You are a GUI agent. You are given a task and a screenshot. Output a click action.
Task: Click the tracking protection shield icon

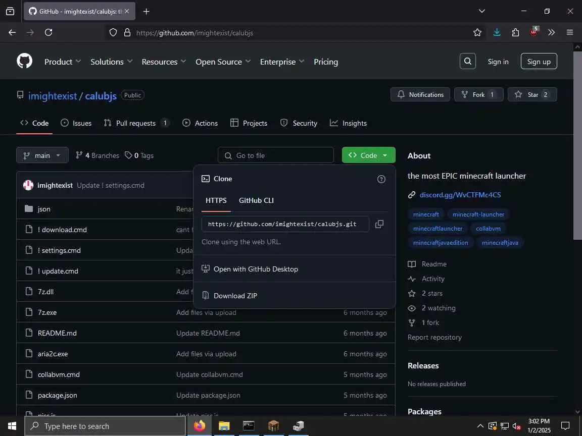coord(113,33)
